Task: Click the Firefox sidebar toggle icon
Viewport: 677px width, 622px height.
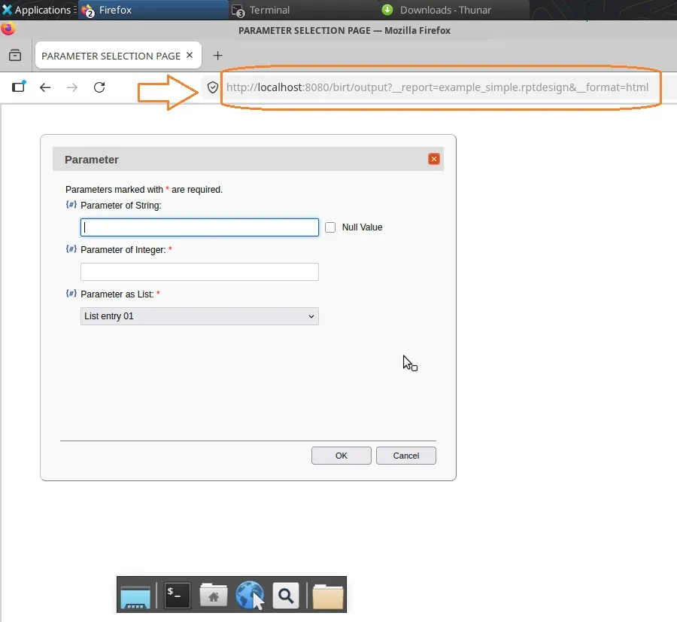Action: point(18,87)
